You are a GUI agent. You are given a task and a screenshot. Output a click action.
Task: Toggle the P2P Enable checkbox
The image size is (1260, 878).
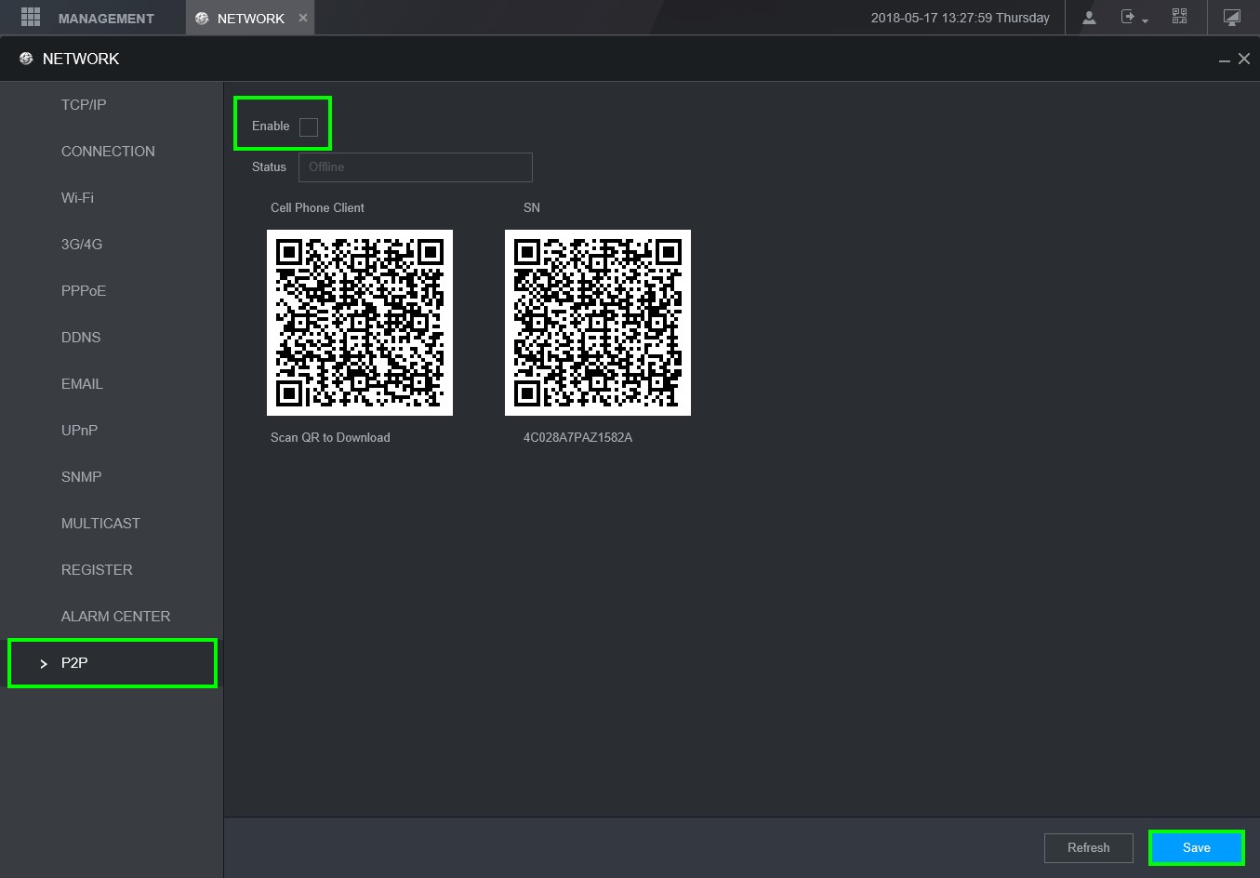[x=309, y=126]
